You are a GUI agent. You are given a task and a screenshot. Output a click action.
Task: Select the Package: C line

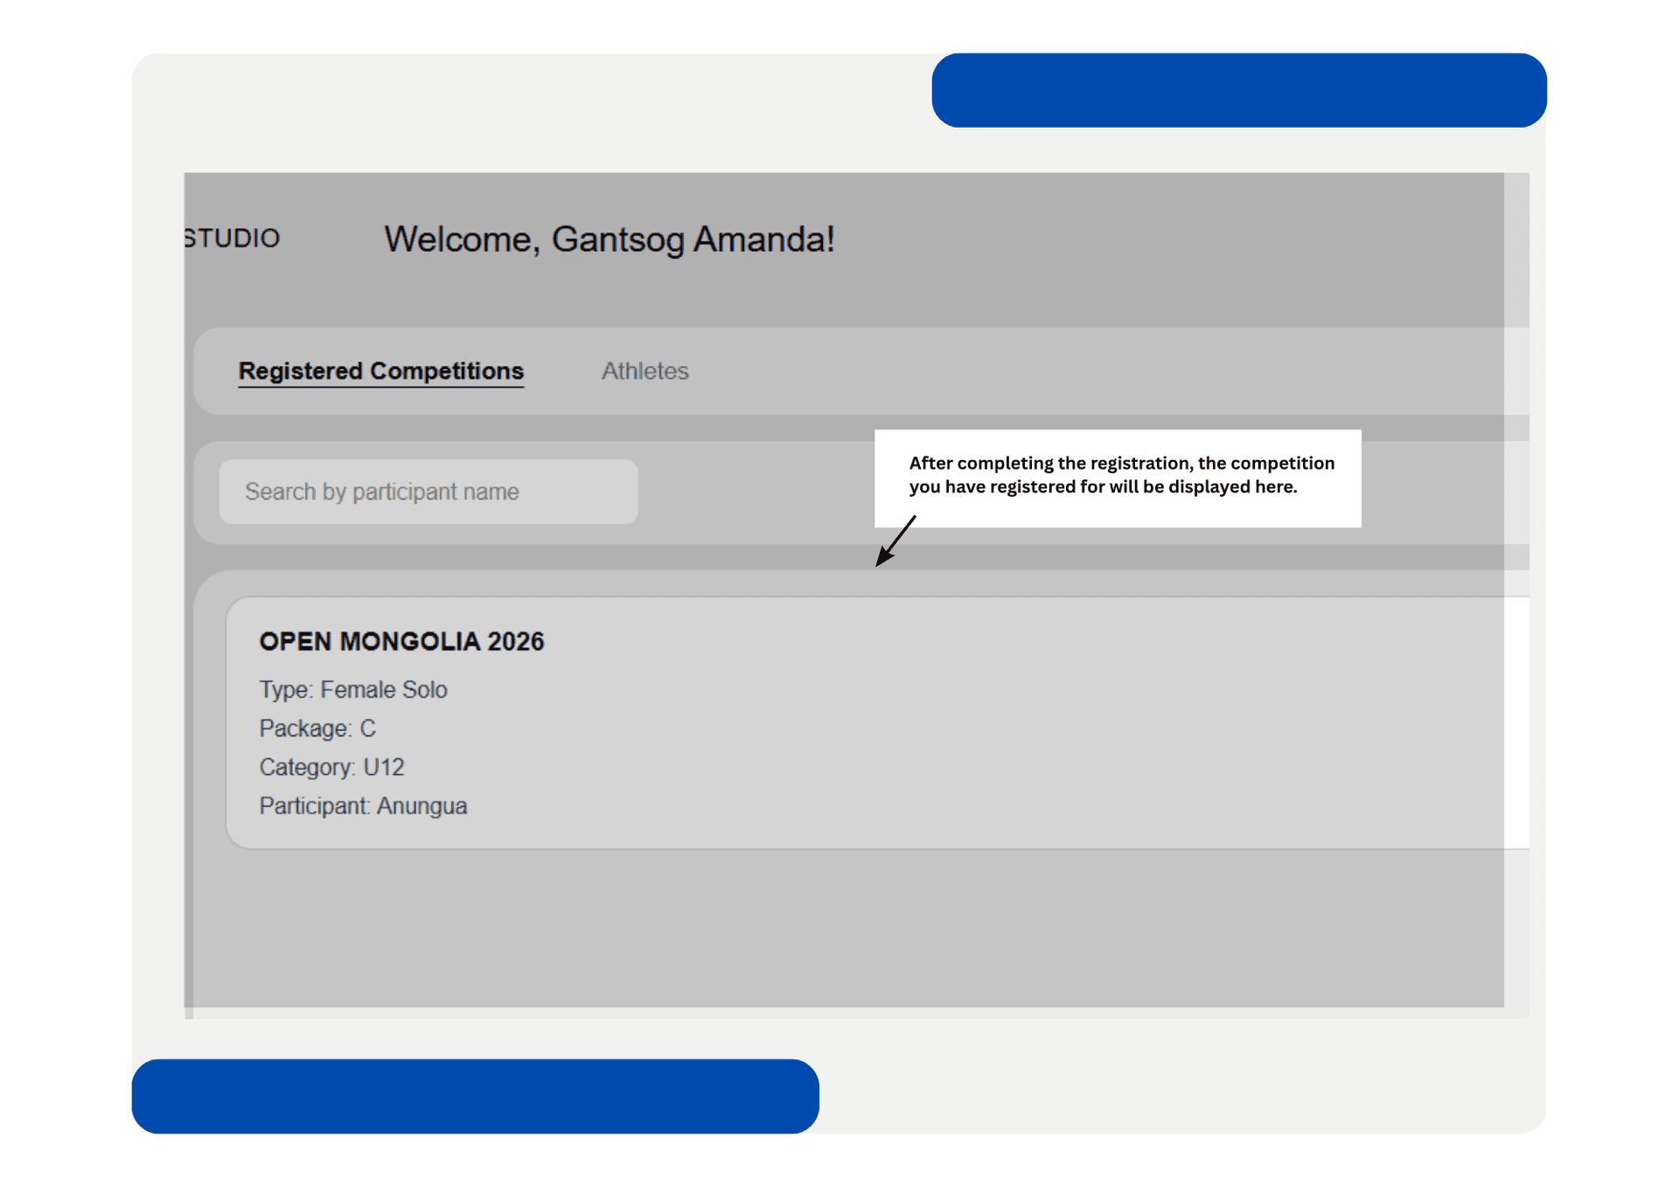[x=317, y=728]
